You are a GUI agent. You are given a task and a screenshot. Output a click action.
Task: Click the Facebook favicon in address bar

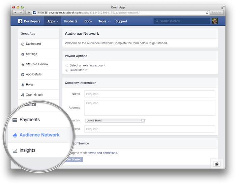(35, 13)
